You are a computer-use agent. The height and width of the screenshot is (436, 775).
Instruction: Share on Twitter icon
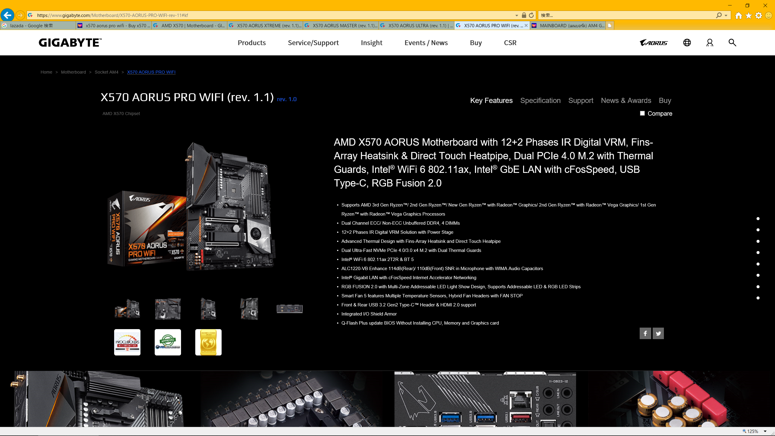pyautogui.click(x=658, y=333)
